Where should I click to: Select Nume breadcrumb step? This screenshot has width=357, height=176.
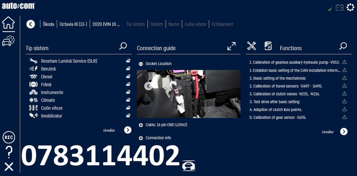click(x=174, y=24)
